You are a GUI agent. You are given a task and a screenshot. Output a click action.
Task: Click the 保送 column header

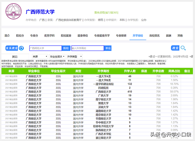point(144,71)
